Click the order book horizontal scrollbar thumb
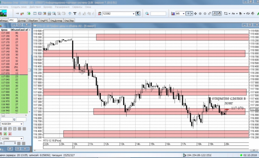Image resolution: width=259 pixels, height=158 pixels. pos(3,115)
